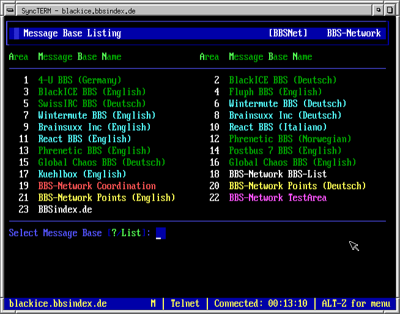Click the ?/List option in prompt
This screenshot has width=400, height=314.
pos(126,233)
